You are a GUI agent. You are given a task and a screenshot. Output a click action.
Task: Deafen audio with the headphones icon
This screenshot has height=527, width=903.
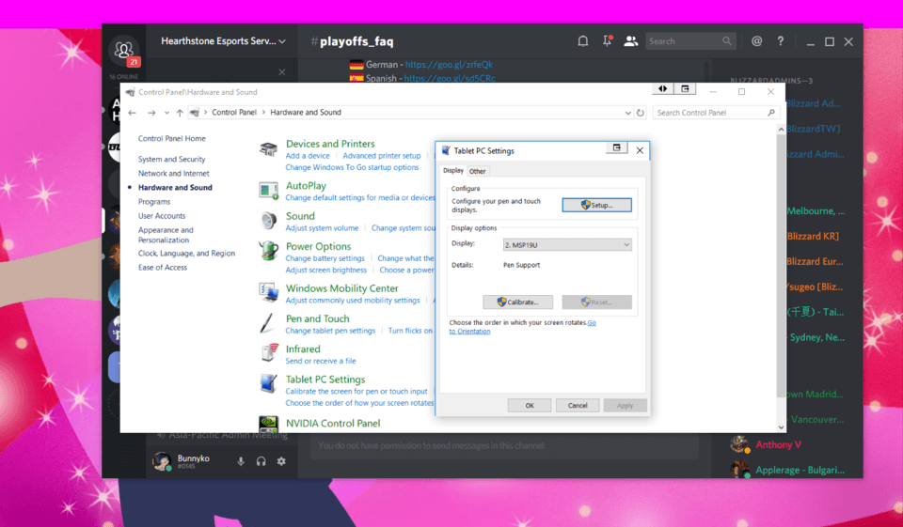point(261,461)
